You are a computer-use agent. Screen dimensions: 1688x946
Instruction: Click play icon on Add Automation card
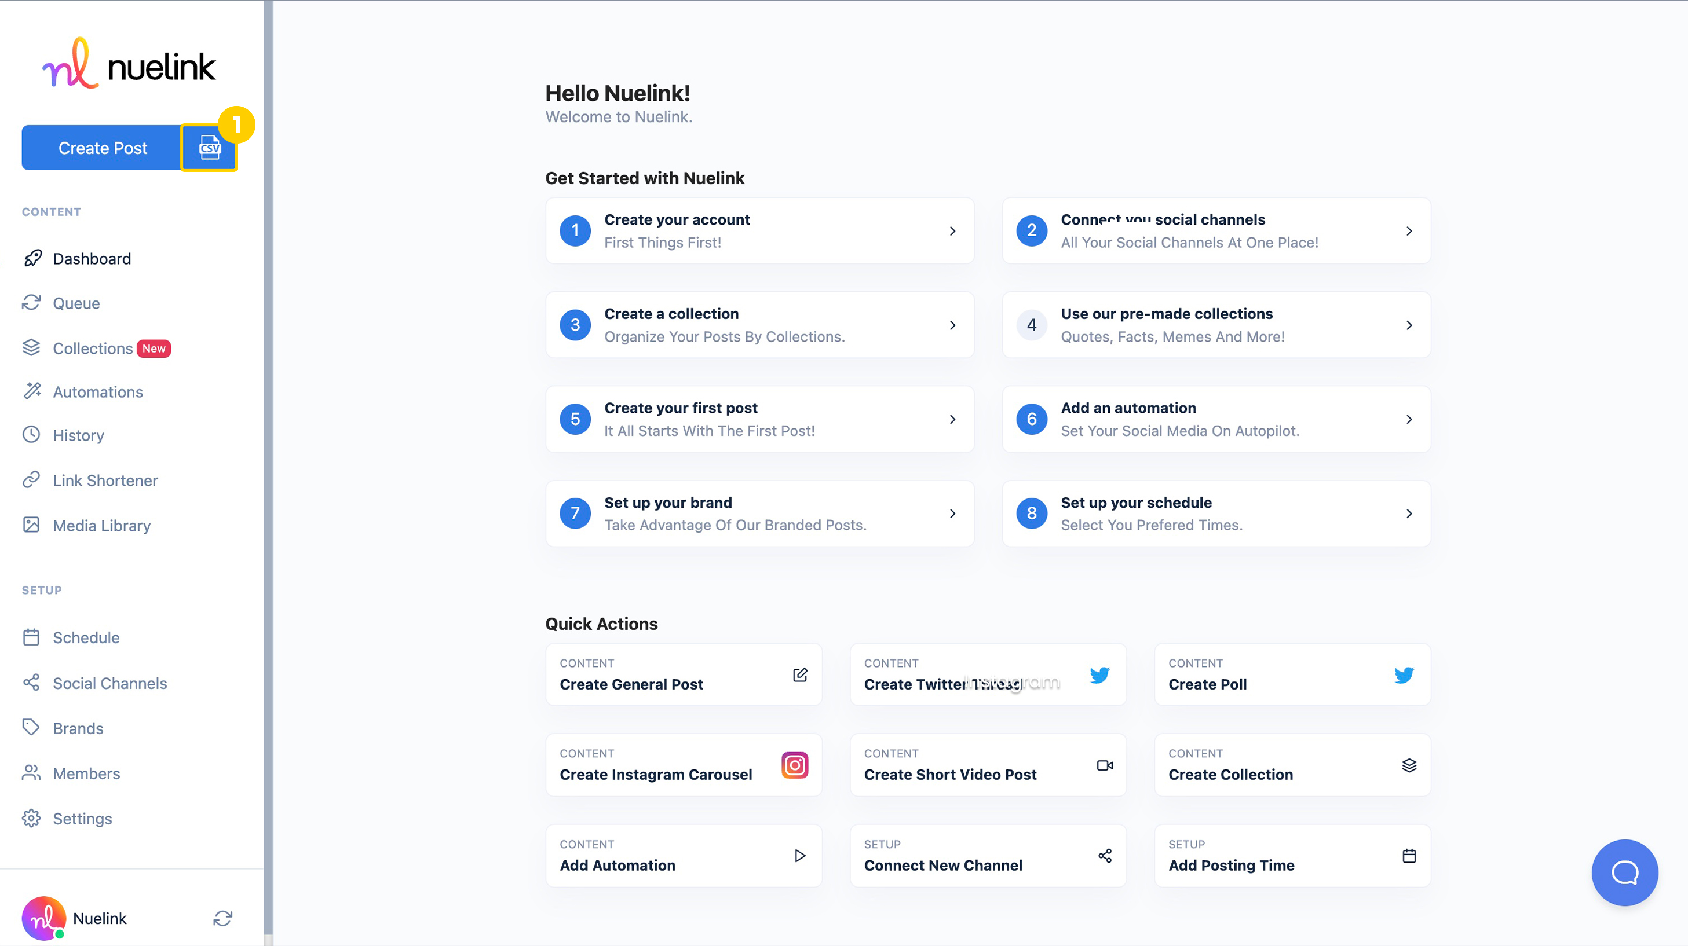[x=799, y=856]
